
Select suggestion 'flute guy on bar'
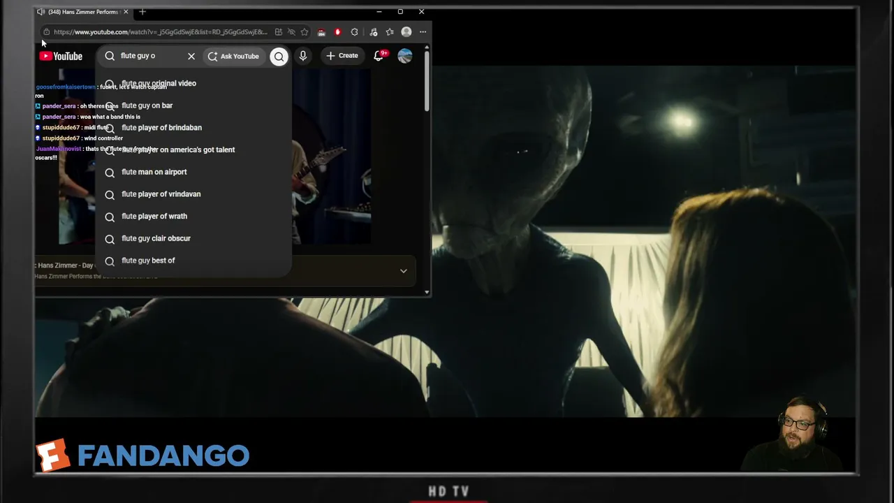[193, 105]
